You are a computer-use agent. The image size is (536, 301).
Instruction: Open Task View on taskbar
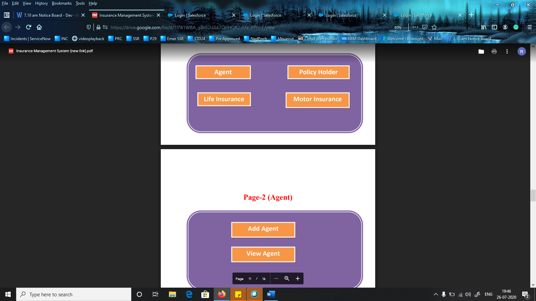pos(155,294)
